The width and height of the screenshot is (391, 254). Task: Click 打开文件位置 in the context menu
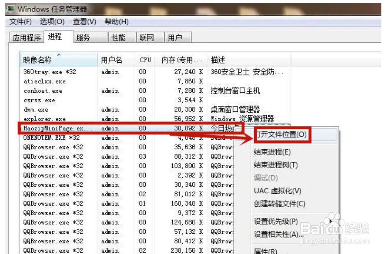pos(281,135)
